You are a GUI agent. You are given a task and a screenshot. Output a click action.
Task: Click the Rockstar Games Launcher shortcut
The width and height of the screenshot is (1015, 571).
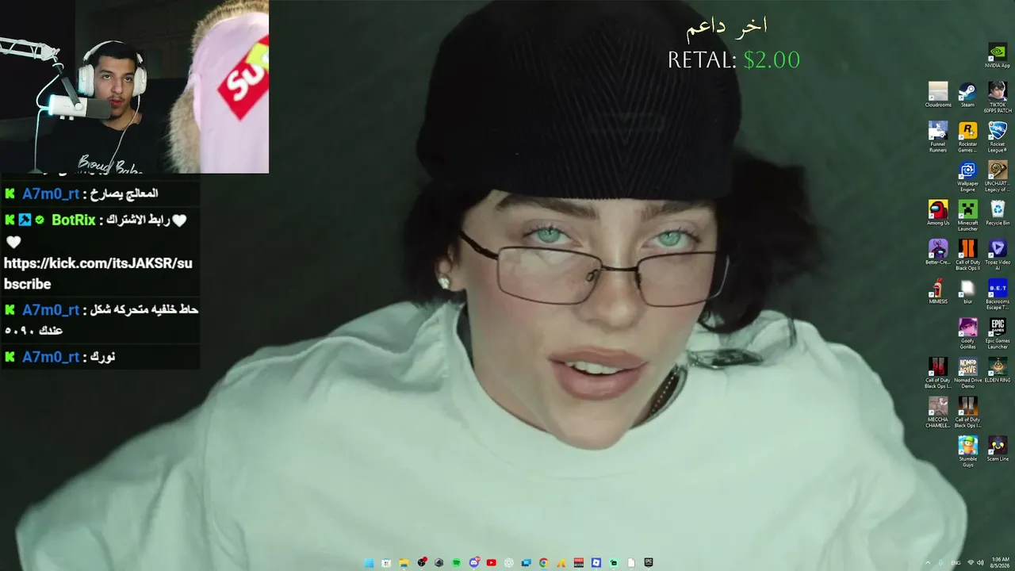coord(967,136)
